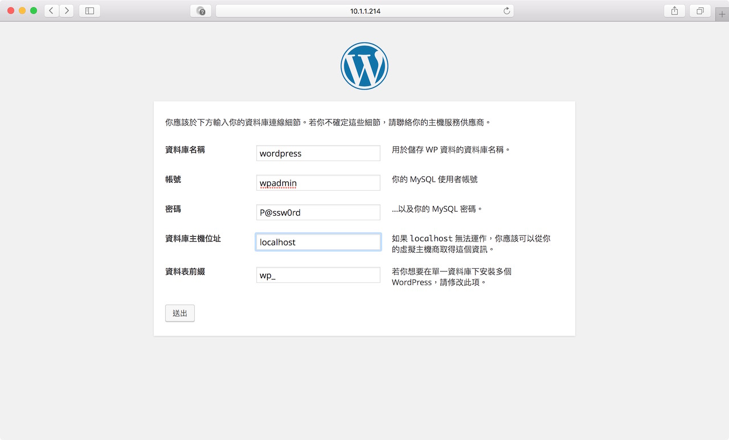Go back with Safari's back arrow
Screen dimensions: 729x440
tap(52, 11)
